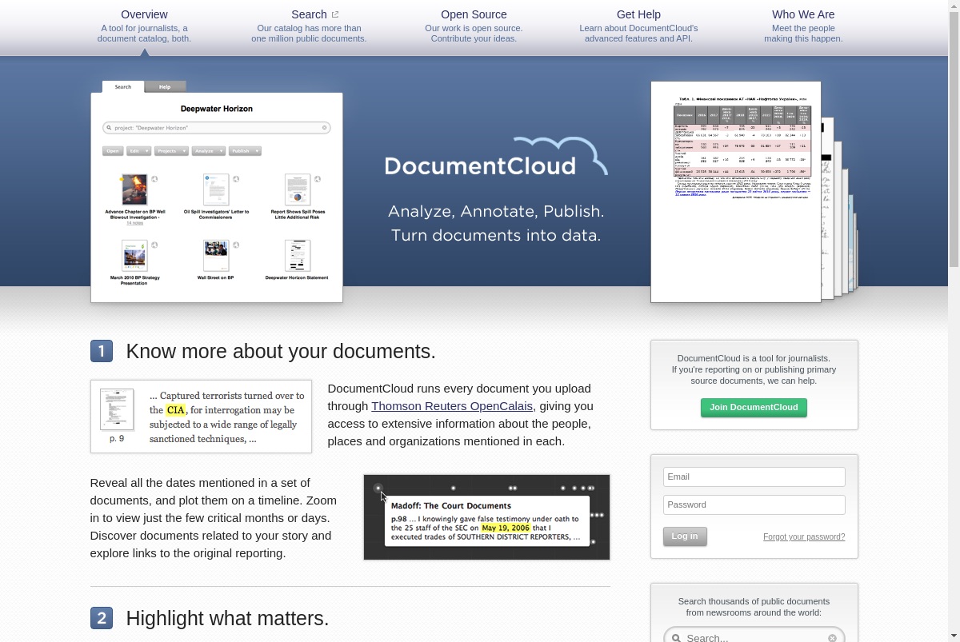
Task: Focus the Password input field
Action: point(754,504)
